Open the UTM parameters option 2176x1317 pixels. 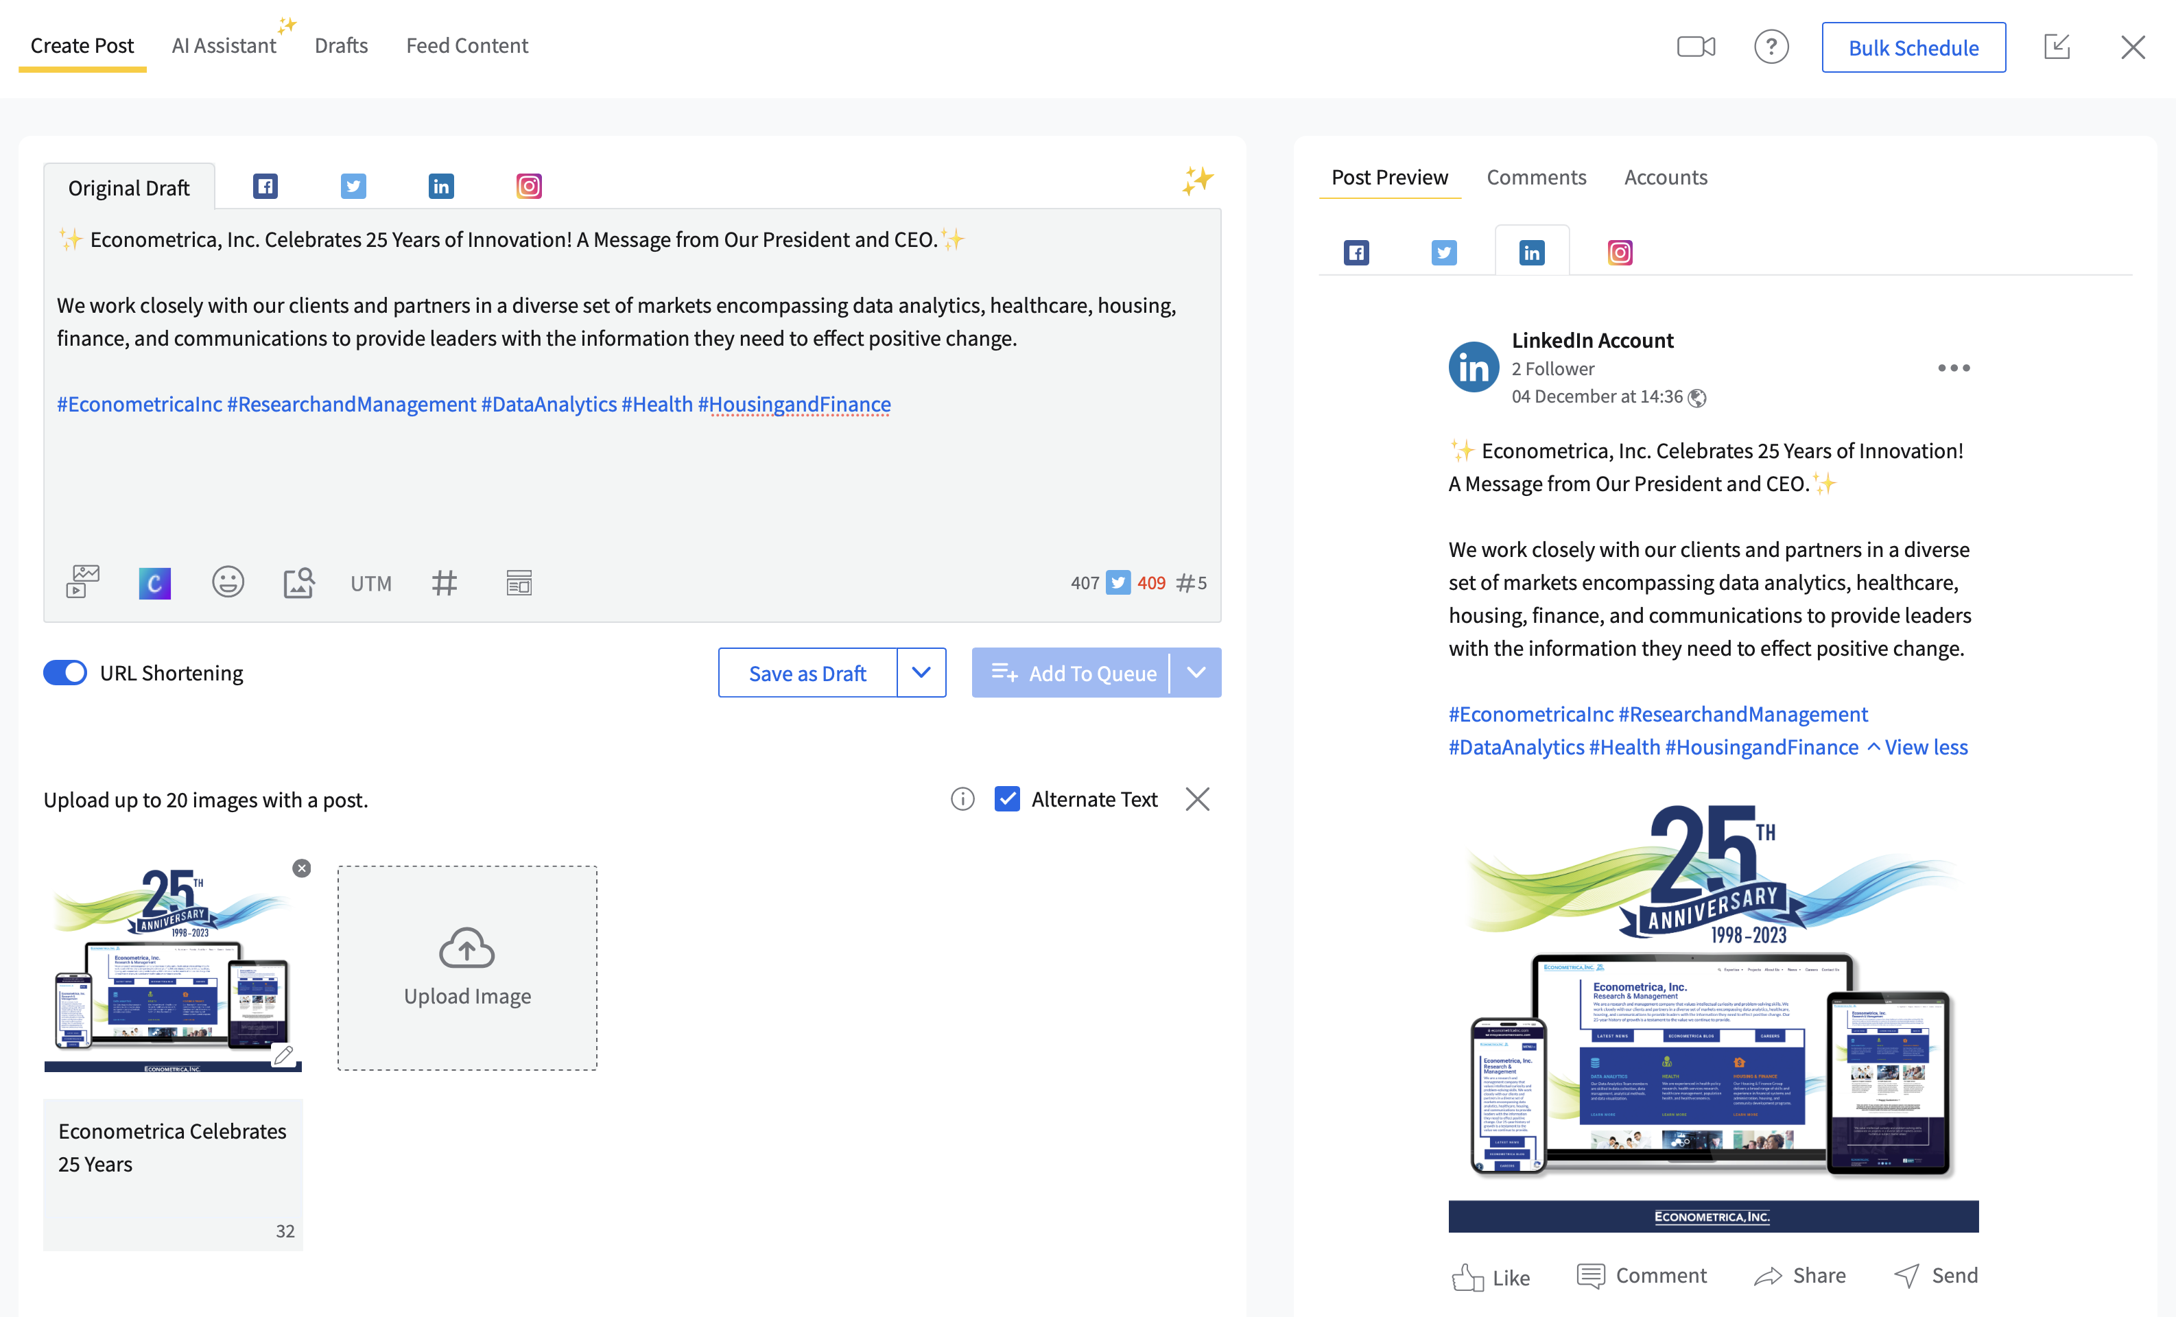[371, 583]
